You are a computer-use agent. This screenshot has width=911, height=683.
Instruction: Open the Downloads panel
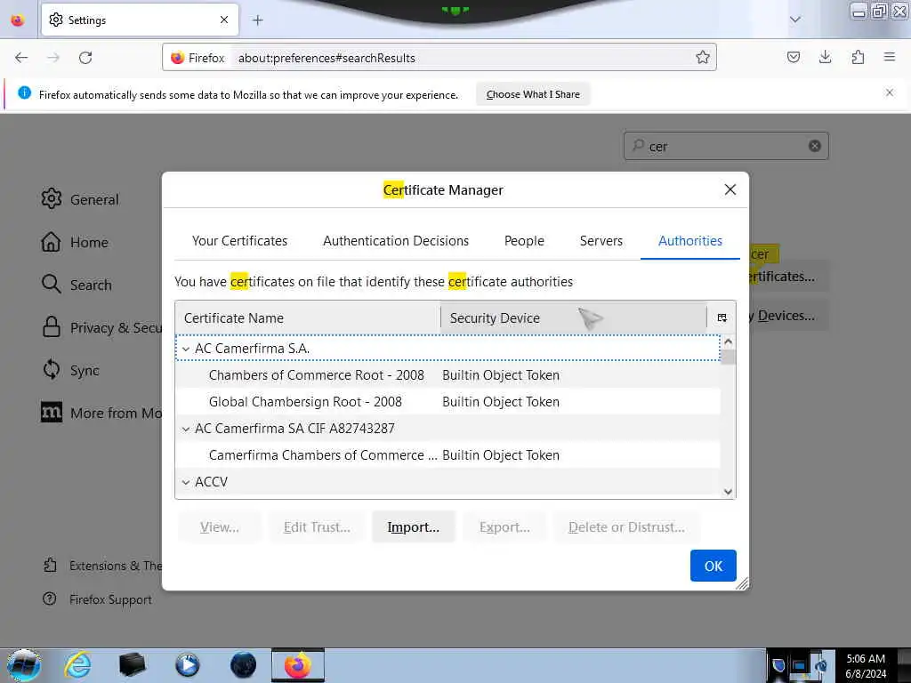[x=825, y=57]
